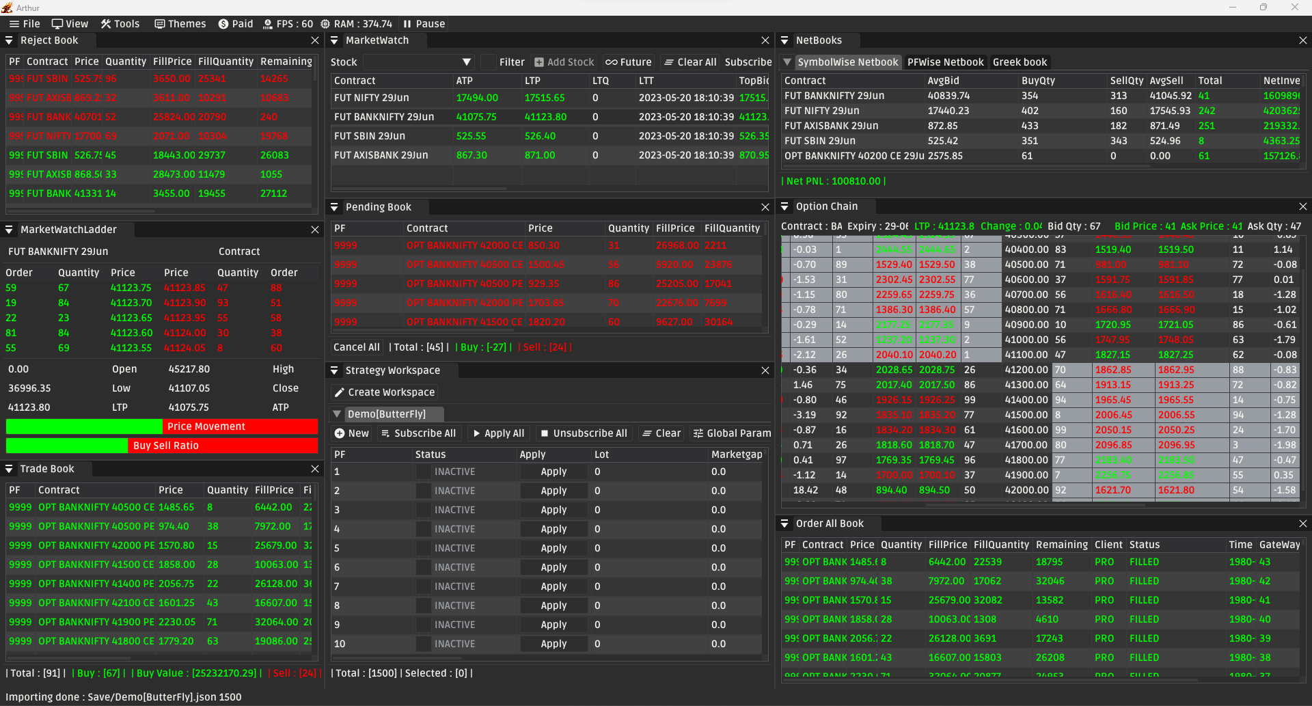Image resolution: width=1312 pixels, height=706 pixels.
Task: Collapse the Strategy Workspace panel triangle
Action: pyautogui.click(x=334, y=370)
